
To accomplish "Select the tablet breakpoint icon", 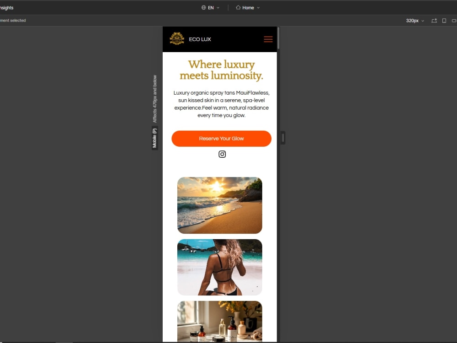I will (x=444, y=21).
